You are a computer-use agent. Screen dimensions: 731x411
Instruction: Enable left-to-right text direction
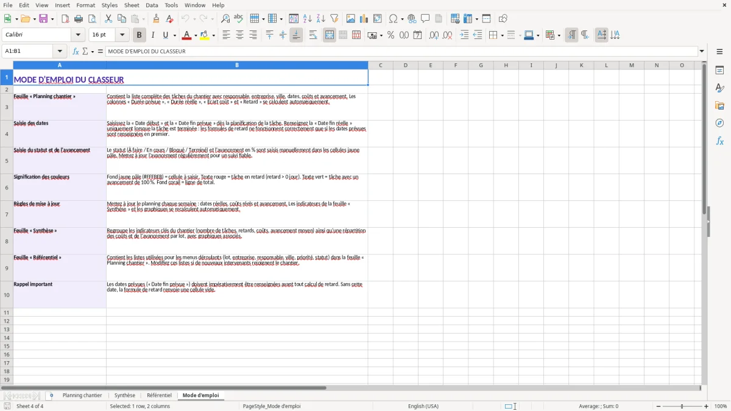pyautogui.click(x=571, y=35)
